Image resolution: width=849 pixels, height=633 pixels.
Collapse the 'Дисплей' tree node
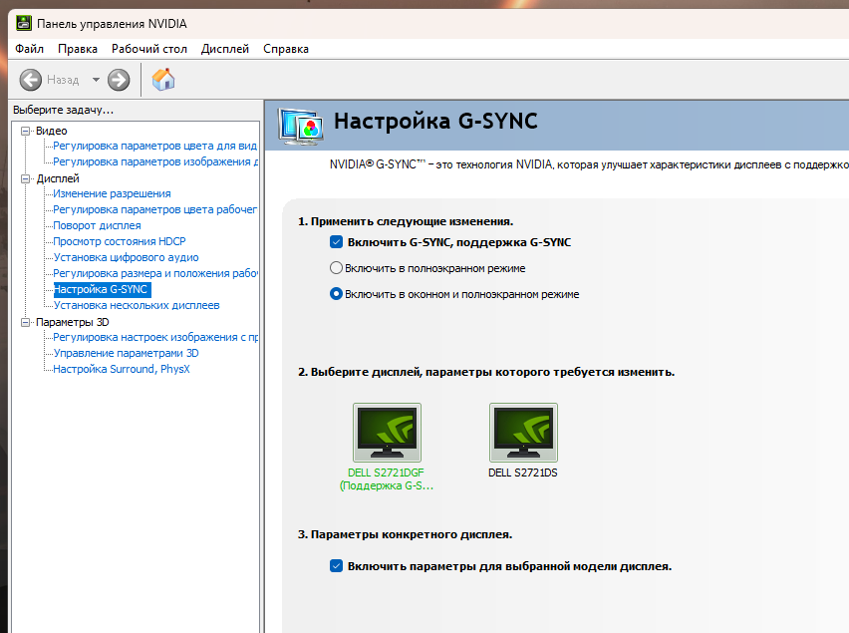[26, 178]
